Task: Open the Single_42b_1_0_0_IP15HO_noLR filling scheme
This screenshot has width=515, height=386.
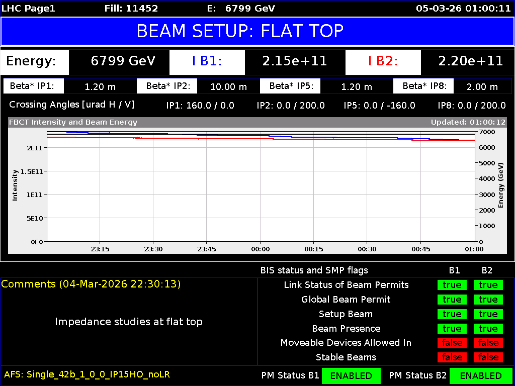Action: click(x=87, y=374)
